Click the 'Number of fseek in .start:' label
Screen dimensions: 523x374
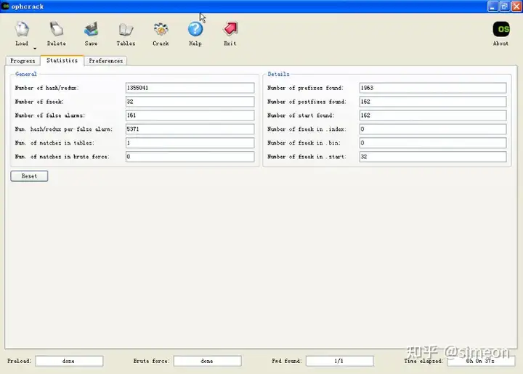[307, 157]
